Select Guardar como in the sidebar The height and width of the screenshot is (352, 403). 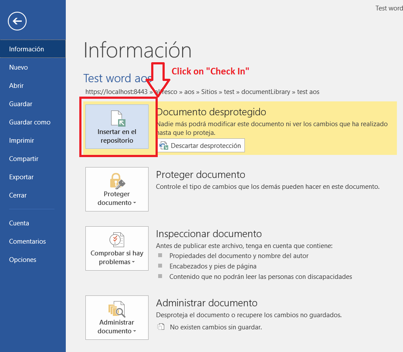pos(30,122)
